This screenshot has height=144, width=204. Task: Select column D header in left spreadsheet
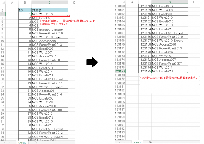click(x=73, y=2)
